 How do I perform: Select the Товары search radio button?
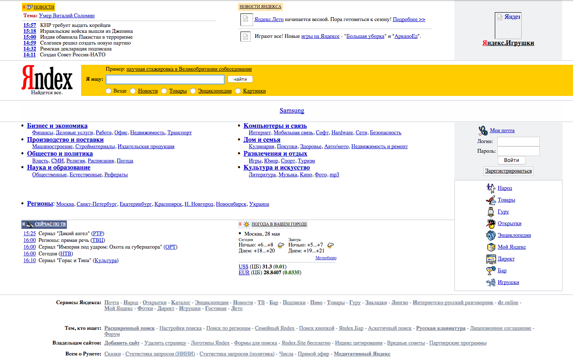coord(164,91)
